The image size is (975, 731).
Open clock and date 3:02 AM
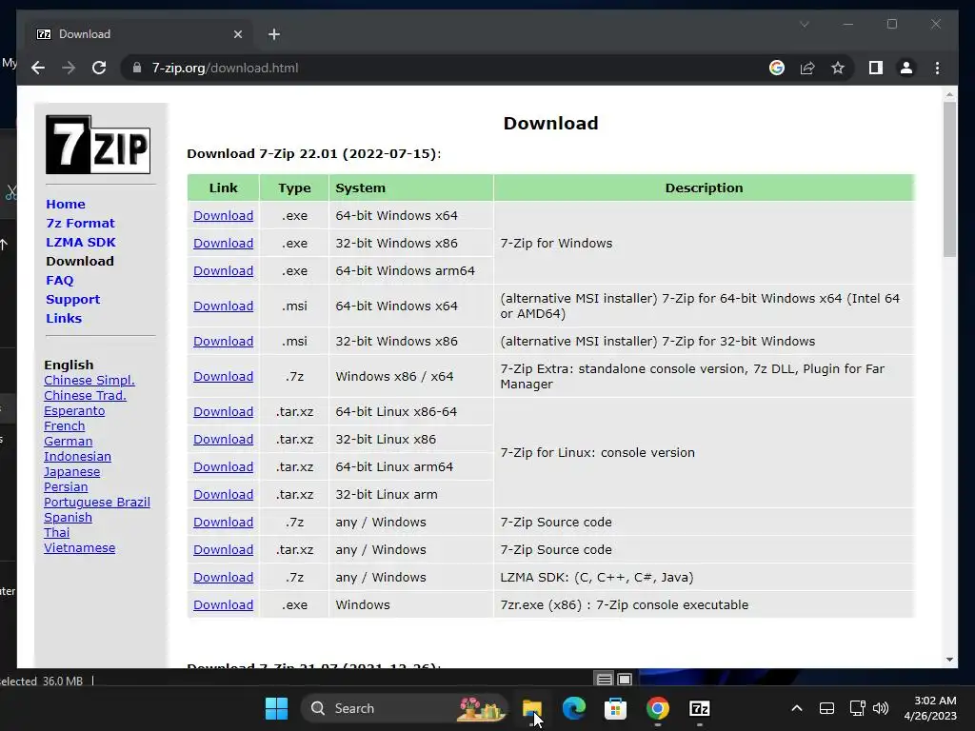(x=930, y=708)
